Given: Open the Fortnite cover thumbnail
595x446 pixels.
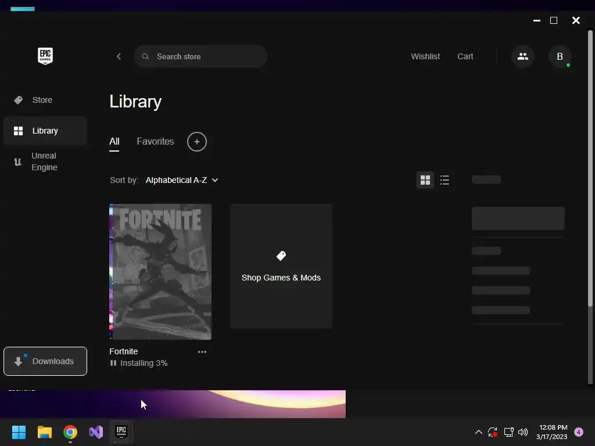Looking at the screenshot, I should pos(160,272).
